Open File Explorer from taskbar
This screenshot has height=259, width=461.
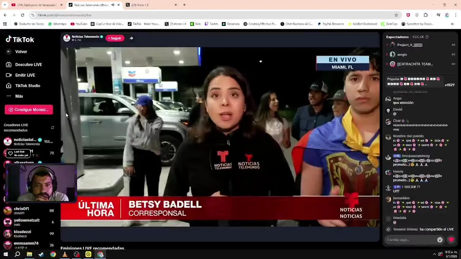coord(29,254)
